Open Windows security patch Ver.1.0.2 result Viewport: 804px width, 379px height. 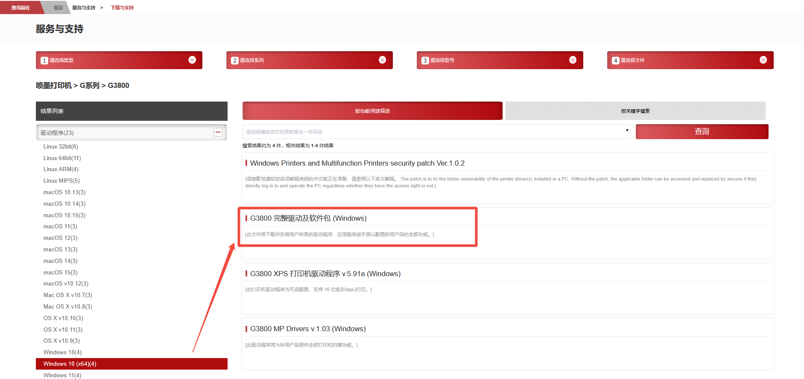(357, 163)
